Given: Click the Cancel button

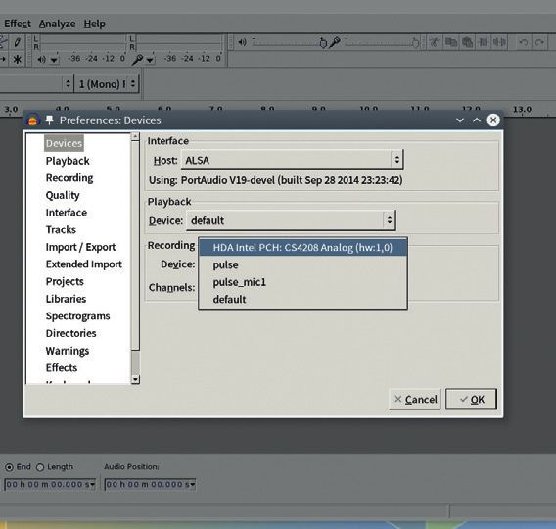Looking at the screenshot, I should pyautogui.click(x=414, y=399).
